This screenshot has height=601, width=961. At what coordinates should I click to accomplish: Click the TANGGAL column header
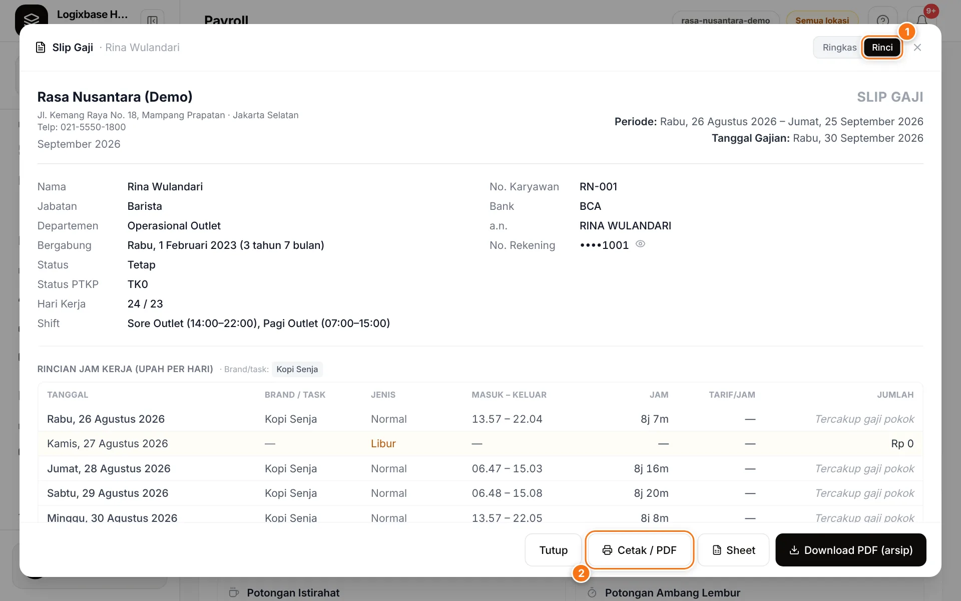(68, 395)
